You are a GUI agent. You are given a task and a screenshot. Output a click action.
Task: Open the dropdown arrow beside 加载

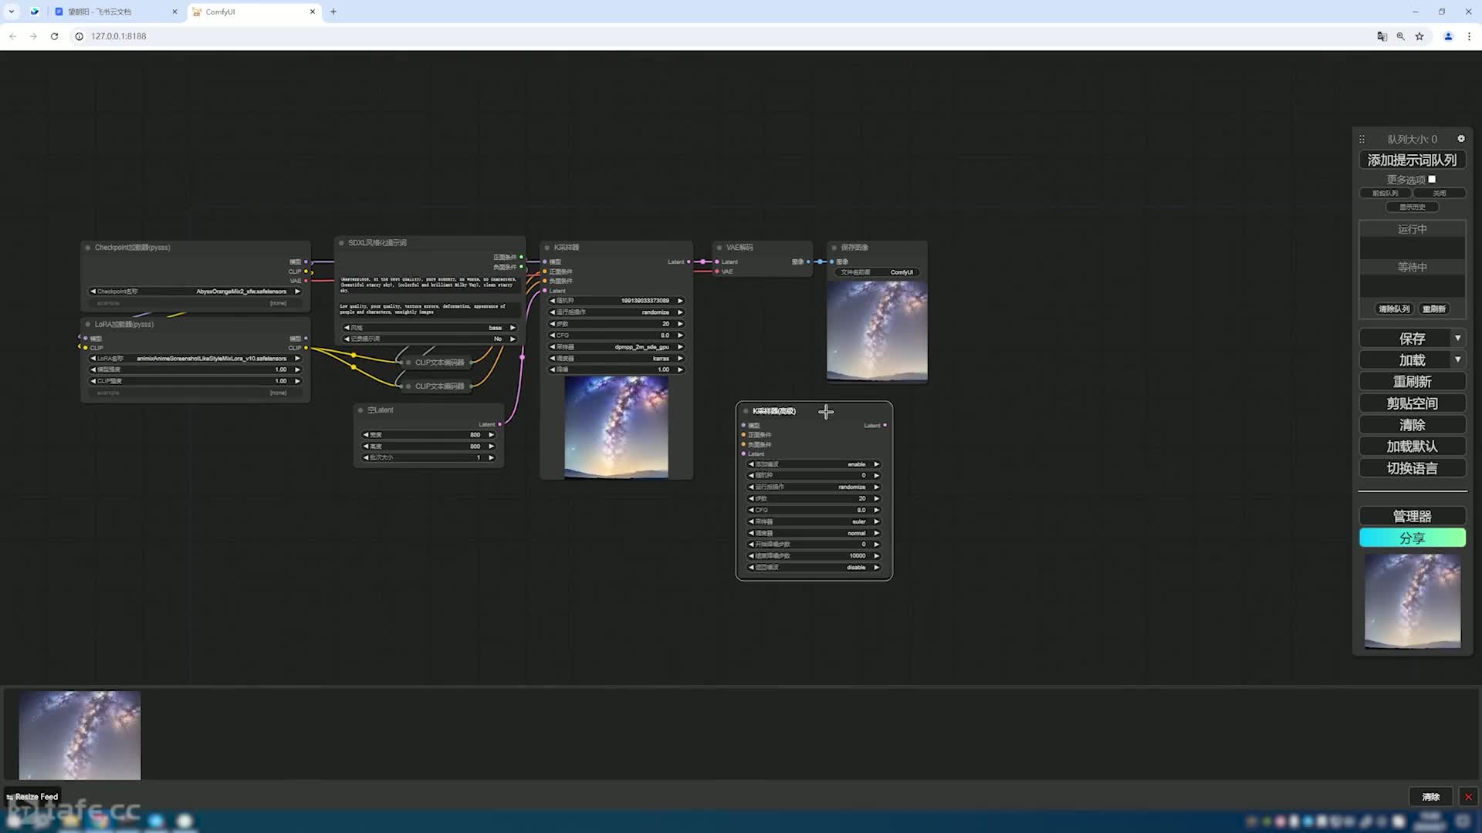1457,360
